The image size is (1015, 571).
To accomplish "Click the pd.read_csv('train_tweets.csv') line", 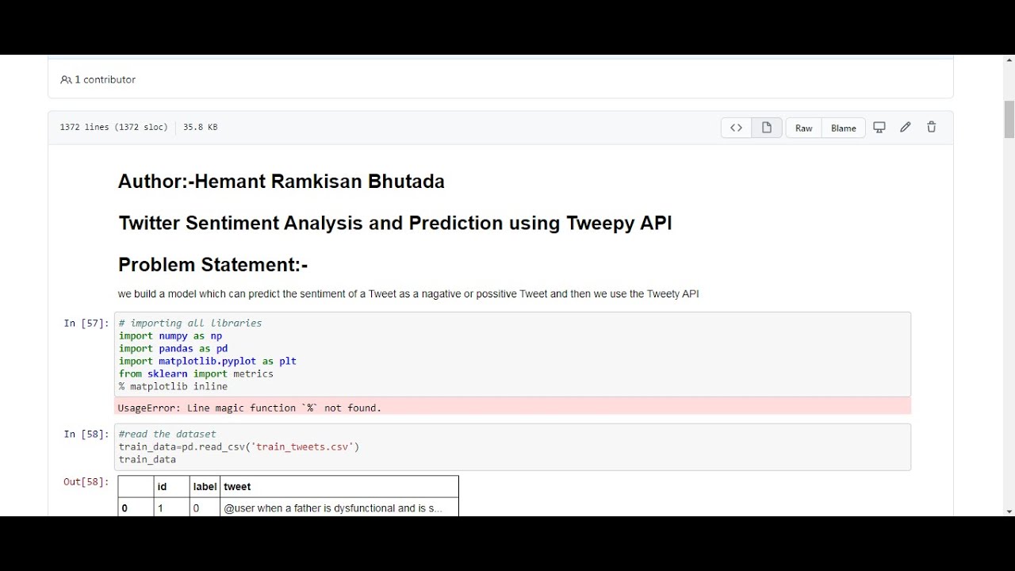I will pyautogui.click(x=239, y=446).
